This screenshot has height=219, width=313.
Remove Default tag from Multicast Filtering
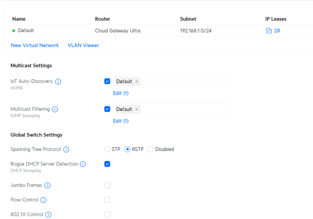(137, 109)
